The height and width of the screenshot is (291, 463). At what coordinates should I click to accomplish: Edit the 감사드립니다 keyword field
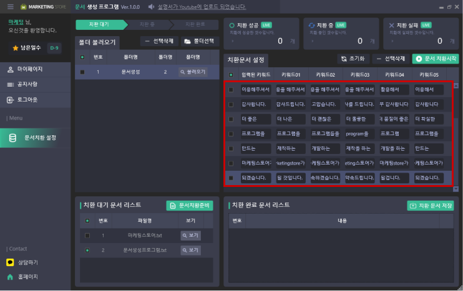[291, 104]
